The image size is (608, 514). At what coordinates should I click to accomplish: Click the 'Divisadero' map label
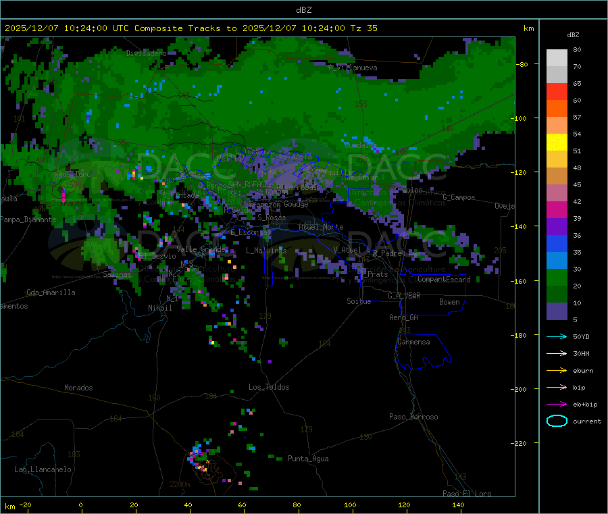pos(146,53)
